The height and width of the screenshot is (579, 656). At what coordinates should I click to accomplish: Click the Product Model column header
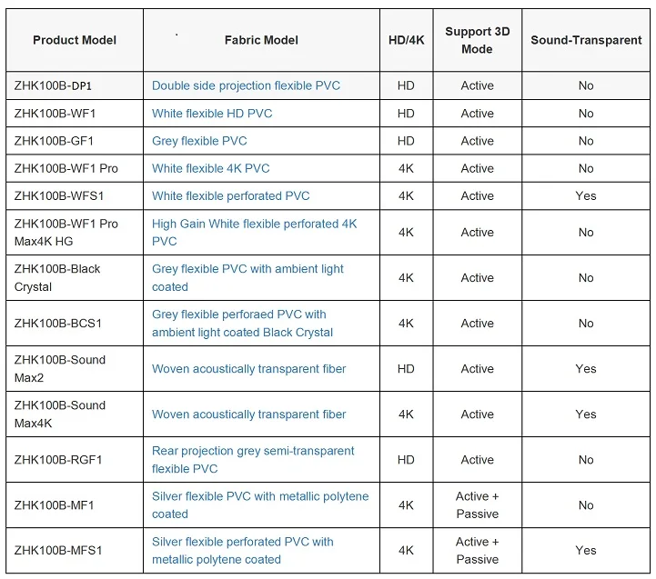pos(75,40)
